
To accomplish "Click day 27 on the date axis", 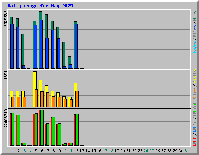I will pos(163,151).
